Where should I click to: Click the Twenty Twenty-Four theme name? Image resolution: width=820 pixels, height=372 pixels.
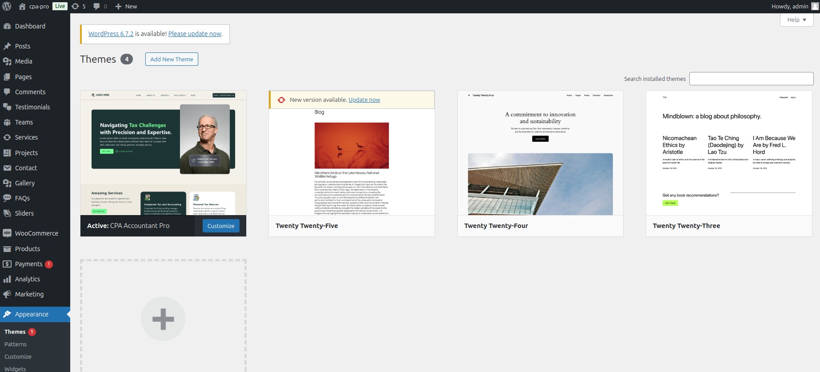pos(496,226)
